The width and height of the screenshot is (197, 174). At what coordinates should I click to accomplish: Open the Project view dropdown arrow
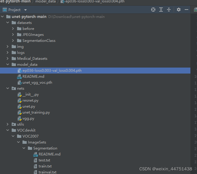click(x=25, y=10)
